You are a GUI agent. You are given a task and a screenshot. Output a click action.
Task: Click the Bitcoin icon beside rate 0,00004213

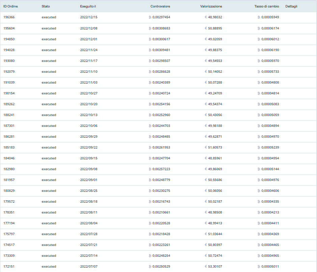coord(259,212)
